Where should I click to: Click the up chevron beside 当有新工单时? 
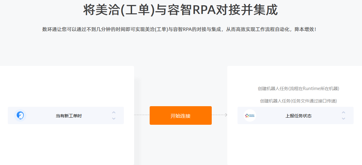tap(114, 113)
